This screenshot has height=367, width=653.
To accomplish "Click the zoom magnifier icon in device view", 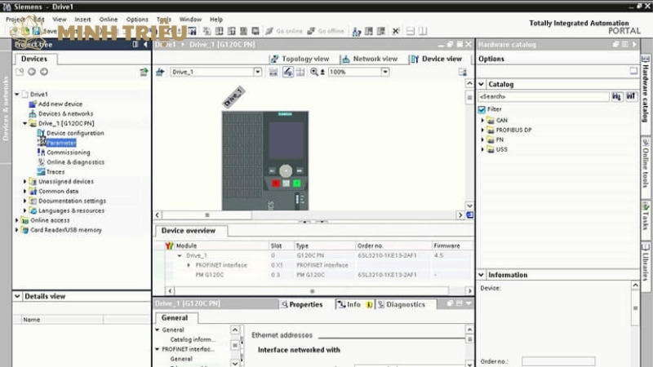I will 314,72.
